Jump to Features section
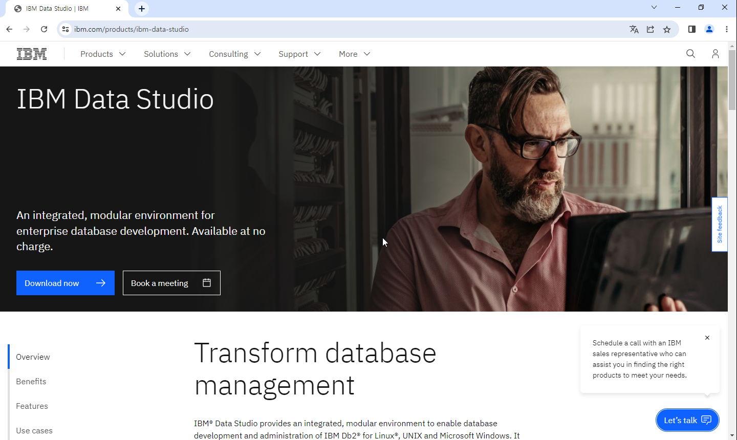Viewport: 737px width, 440px height. [32, 406]
